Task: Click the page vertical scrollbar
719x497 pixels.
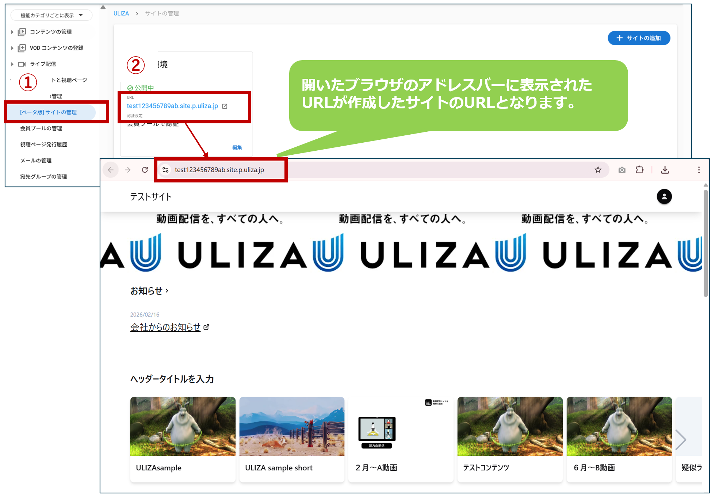Action: (705, 243)
